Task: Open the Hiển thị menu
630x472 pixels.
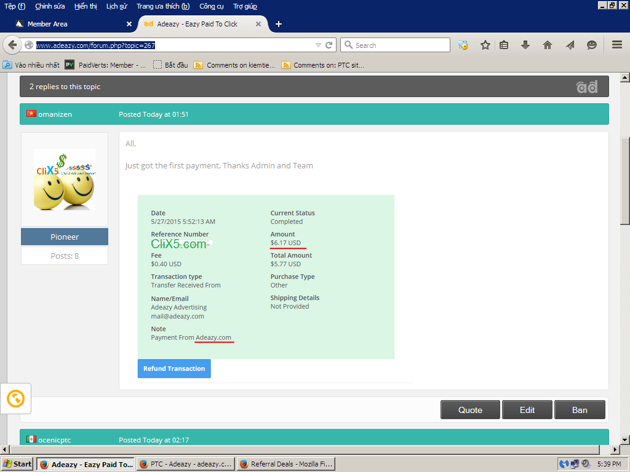Action: click(x=86, y=6)
